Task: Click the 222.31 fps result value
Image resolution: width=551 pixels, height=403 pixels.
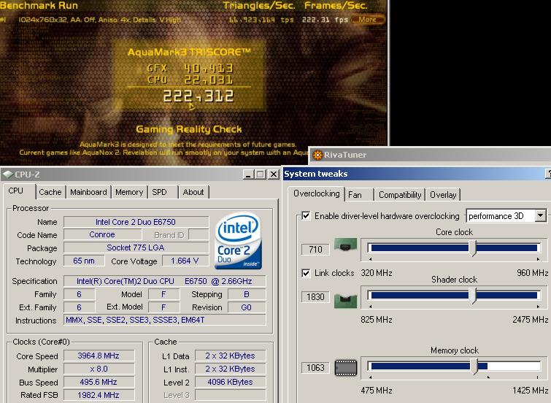Action: [x=325, y=20]
